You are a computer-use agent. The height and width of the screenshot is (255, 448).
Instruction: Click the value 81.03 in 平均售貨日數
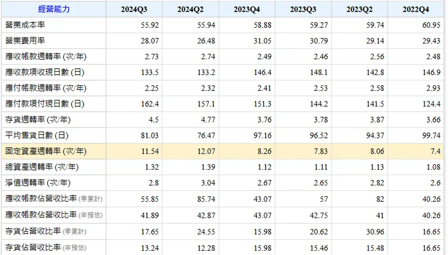click(x=150, y=135)
